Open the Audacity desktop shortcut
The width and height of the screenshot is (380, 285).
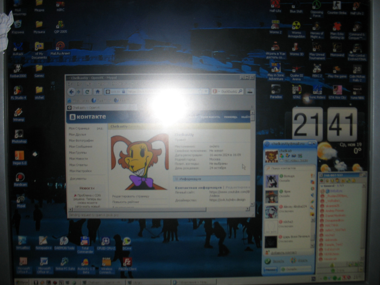coord(85,266)
